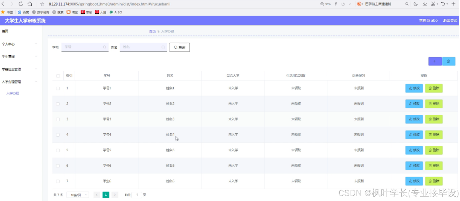The image size is (460, 201).
Task: Toggle night mode moon icon
Action: 416,4
